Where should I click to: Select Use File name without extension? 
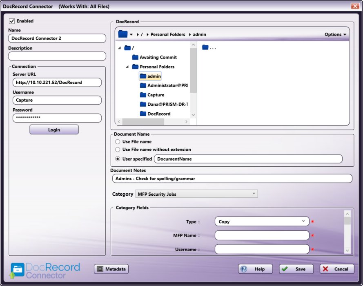point(118,150)
